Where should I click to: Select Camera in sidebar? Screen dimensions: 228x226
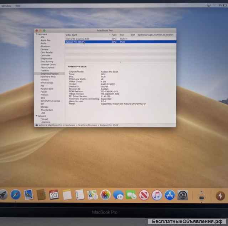44,49
